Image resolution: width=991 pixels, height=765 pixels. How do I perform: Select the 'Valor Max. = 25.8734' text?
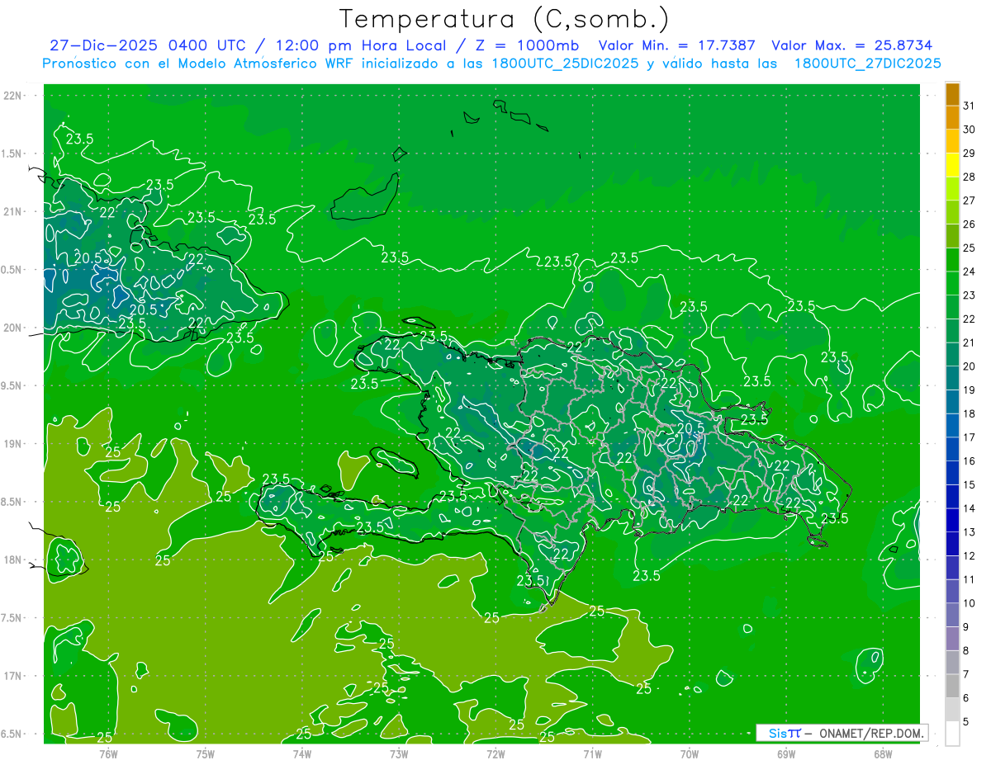(851, 45)
